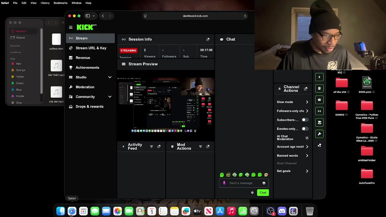The image size is (386, 217).
Task: Open Music app from the dock
Action: [x=231, y=211]
